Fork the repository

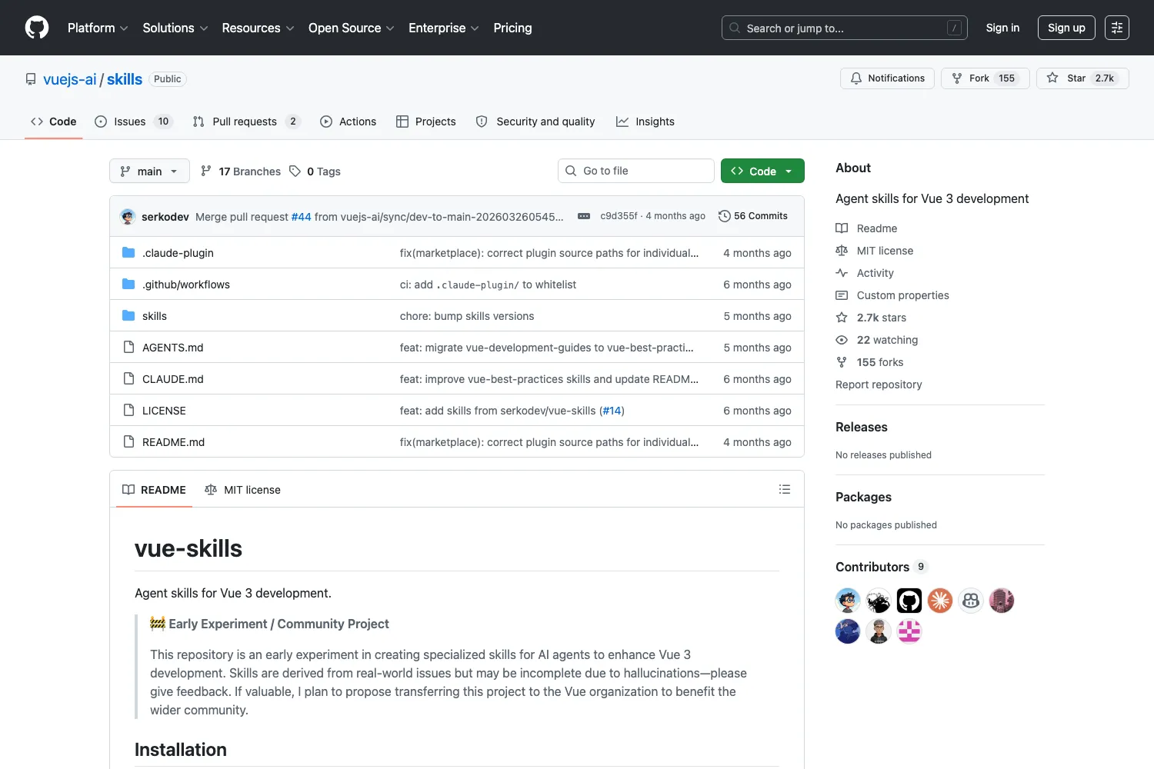click(x=986, y=78)
